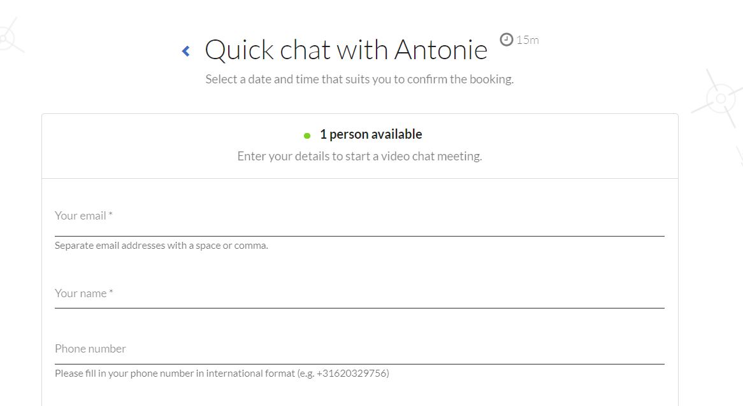Click the faint decorative icon at the top-left corner
Screen dimensions: 743x406
pos(6,37)
